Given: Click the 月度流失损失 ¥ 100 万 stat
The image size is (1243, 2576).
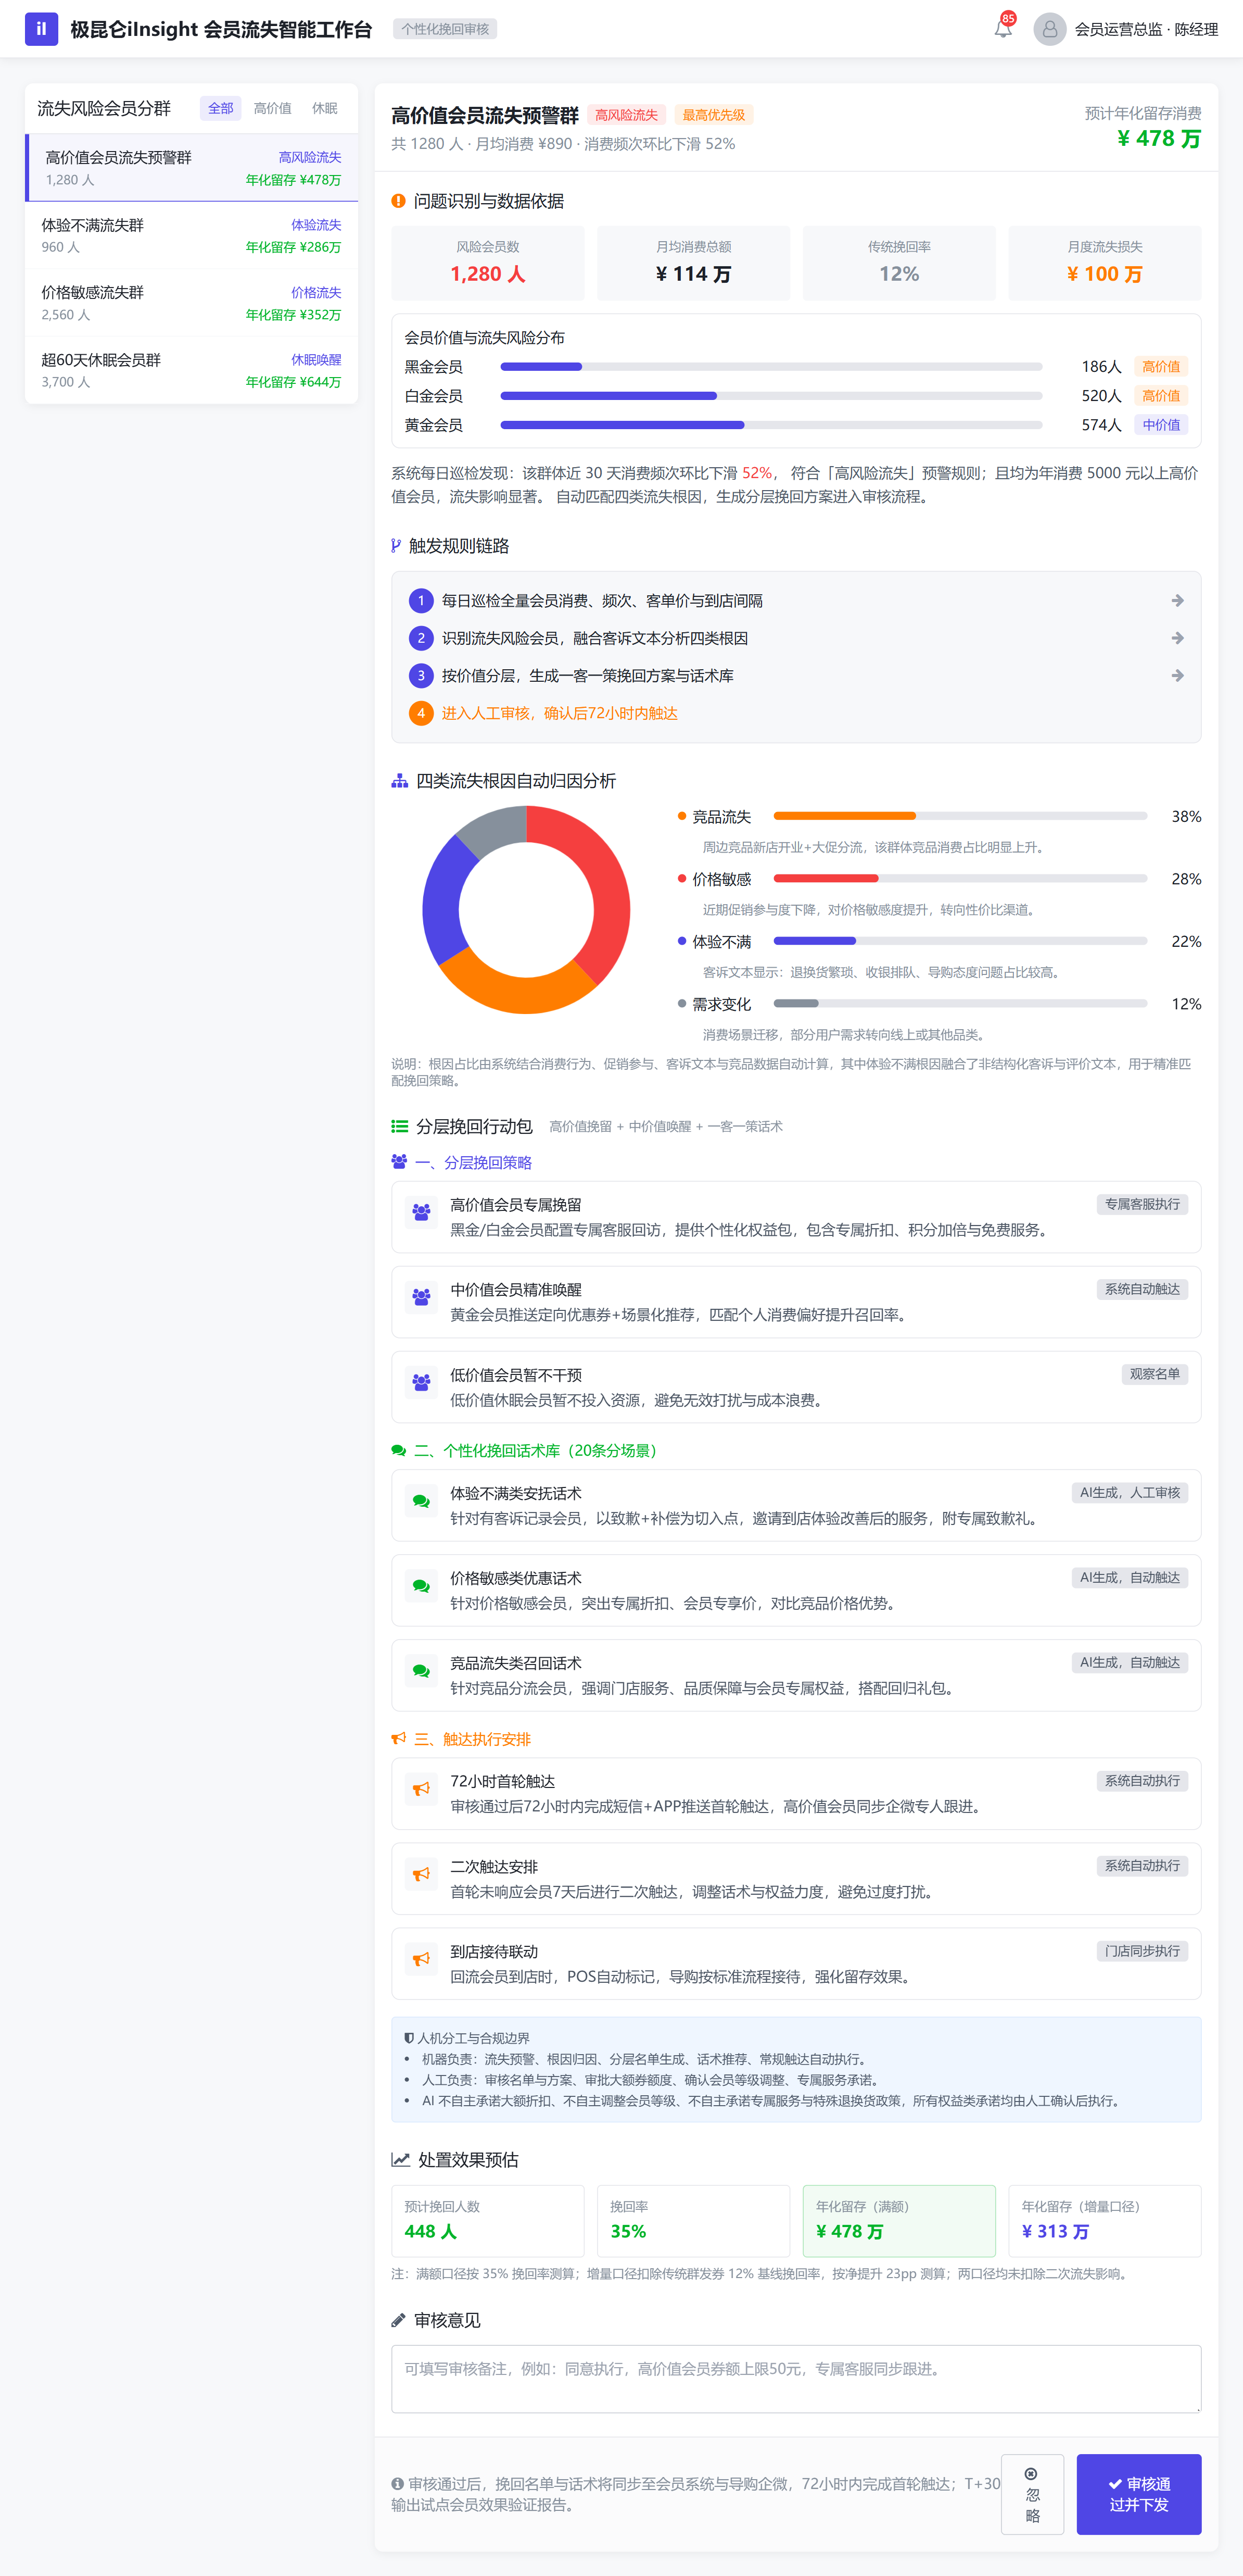Looking at the screenshot, I should pyautogui.click(x=1105, y=263).
